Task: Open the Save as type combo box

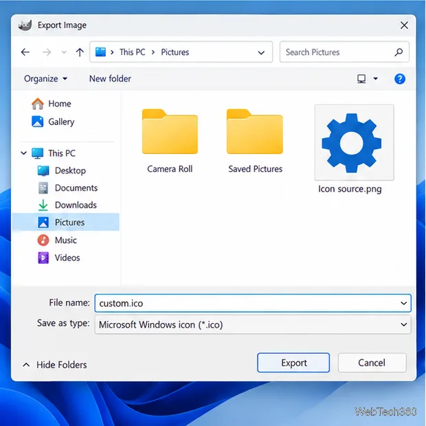Action: click(253, 324)
